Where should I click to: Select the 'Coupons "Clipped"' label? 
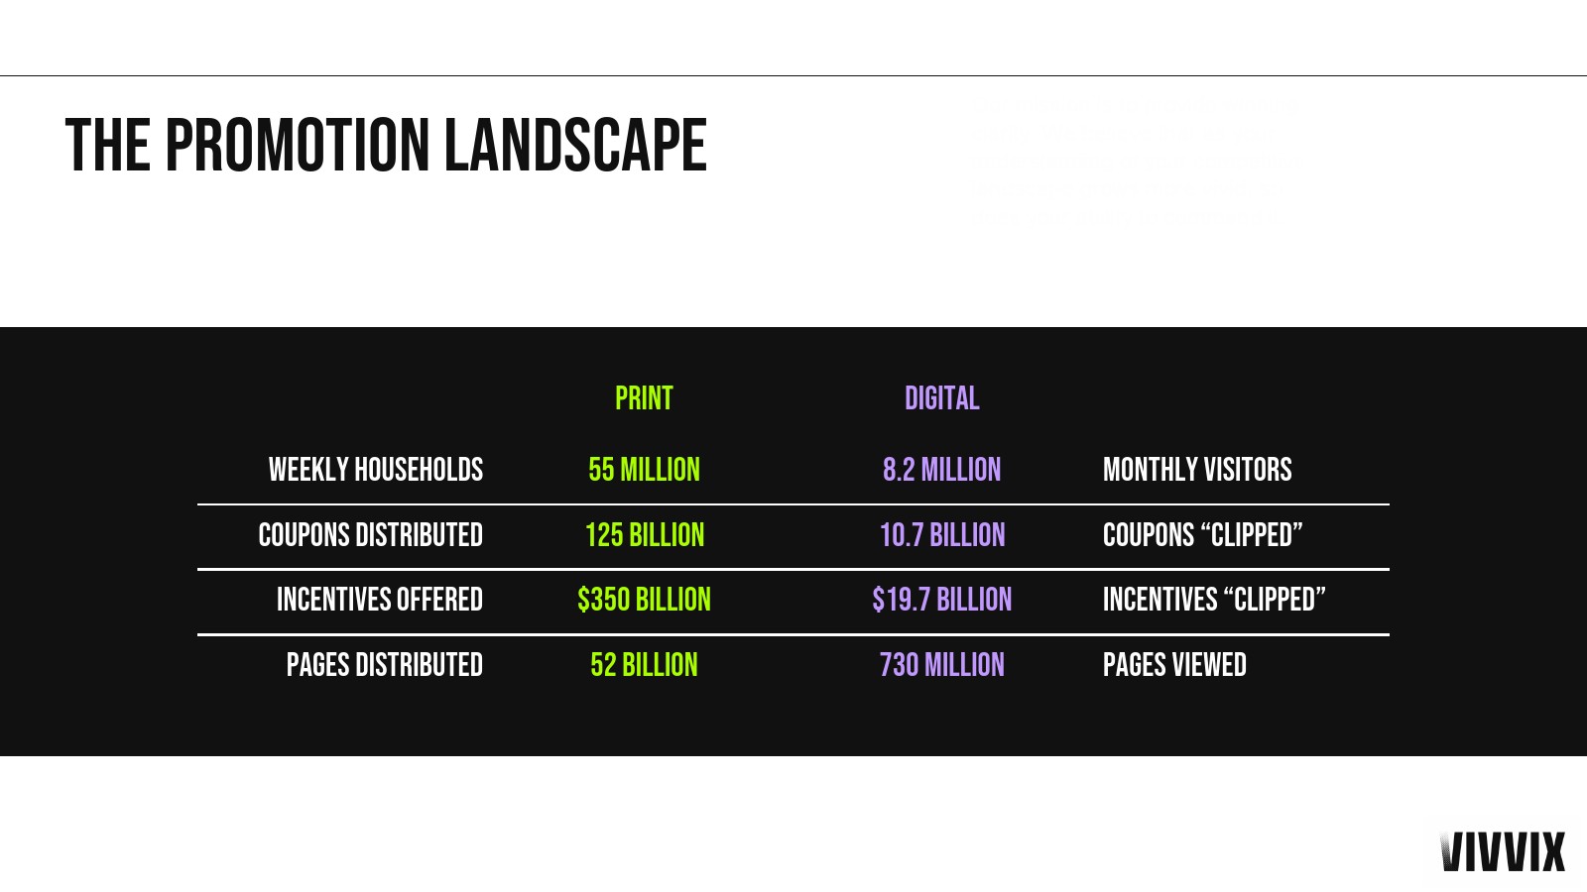(x=1202, y=535)
